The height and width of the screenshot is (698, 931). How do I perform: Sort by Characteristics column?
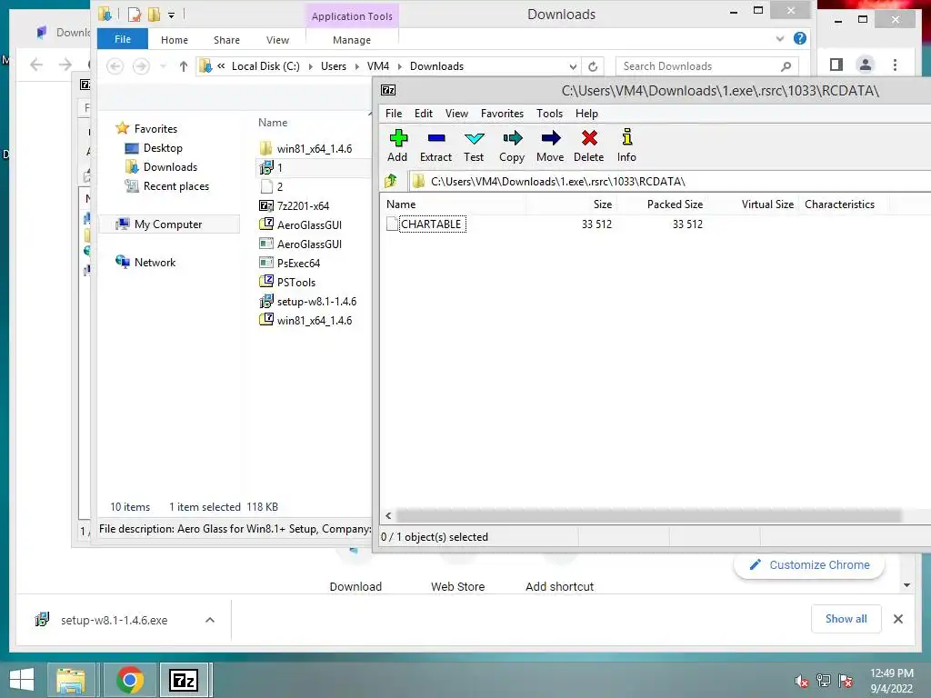(x=839, y=204)
